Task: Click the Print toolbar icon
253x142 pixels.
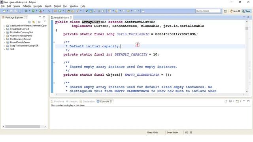Action: [x=20, y=11]
